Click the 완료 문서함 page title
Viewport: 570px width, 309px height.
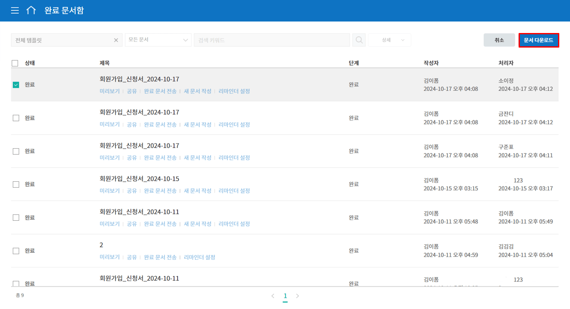(x=64, y=10)
